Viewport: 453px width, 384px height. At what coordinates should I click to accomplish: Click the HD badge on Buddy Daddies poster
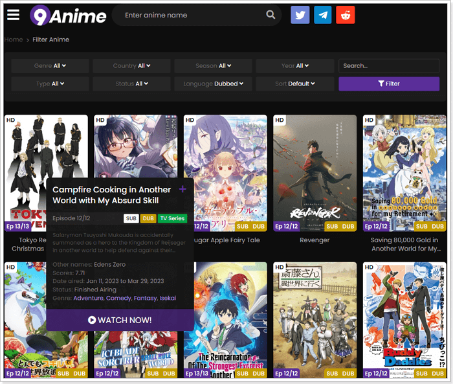pos(369,267)
